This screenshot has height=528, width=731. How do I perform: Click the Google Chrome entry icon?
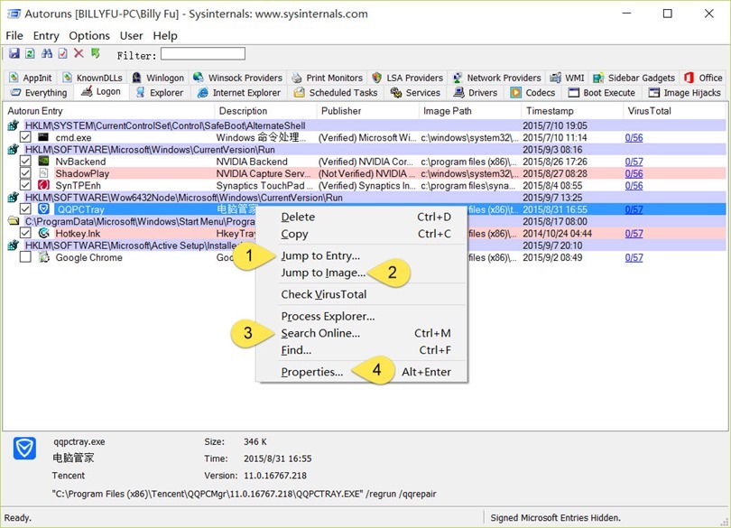click(43, 257)
